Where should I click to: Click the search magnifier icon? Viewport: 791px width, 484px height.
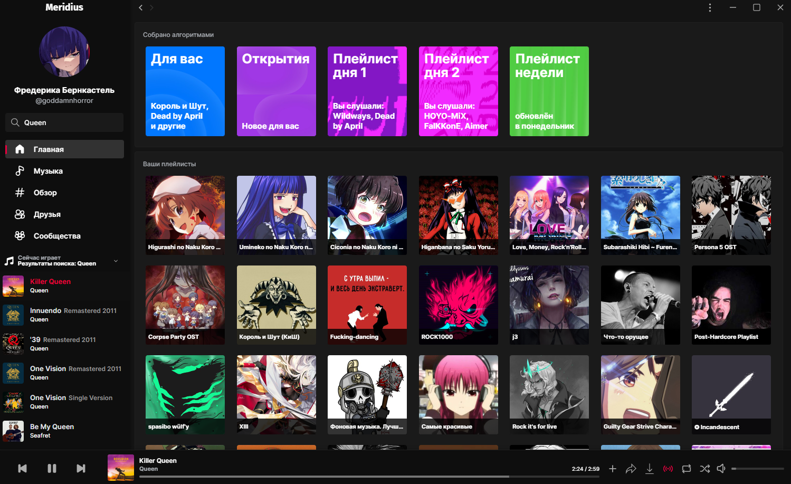point(15,122)
